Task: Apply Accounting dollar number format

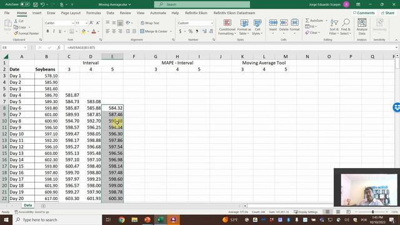Action: click(x=180, y=31)
